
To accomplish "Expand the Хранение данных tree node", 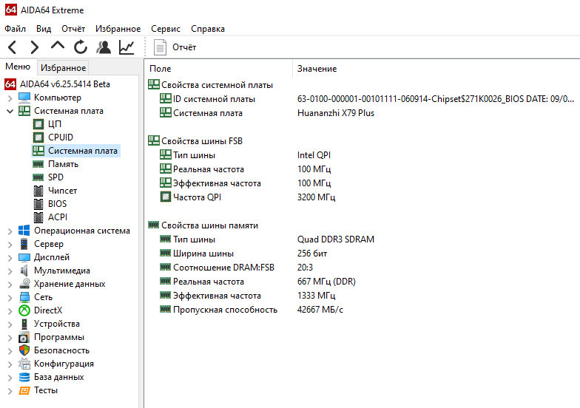I will tap(10, 284).
